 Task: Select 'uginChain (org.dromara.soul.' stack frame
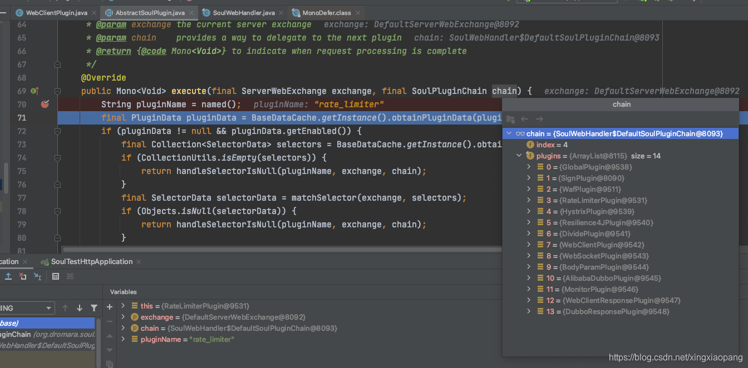(x=47, y=334)
